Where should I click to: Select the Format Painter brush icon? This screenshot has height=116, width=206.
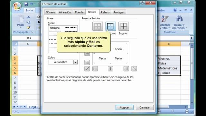[x=28, y=27]
